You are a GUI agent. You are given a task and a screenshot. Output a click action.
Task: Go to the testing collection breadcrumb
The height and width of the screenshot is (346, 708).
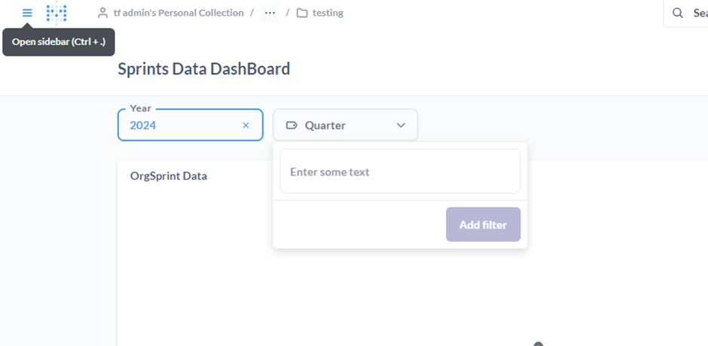tap(328, 13)
